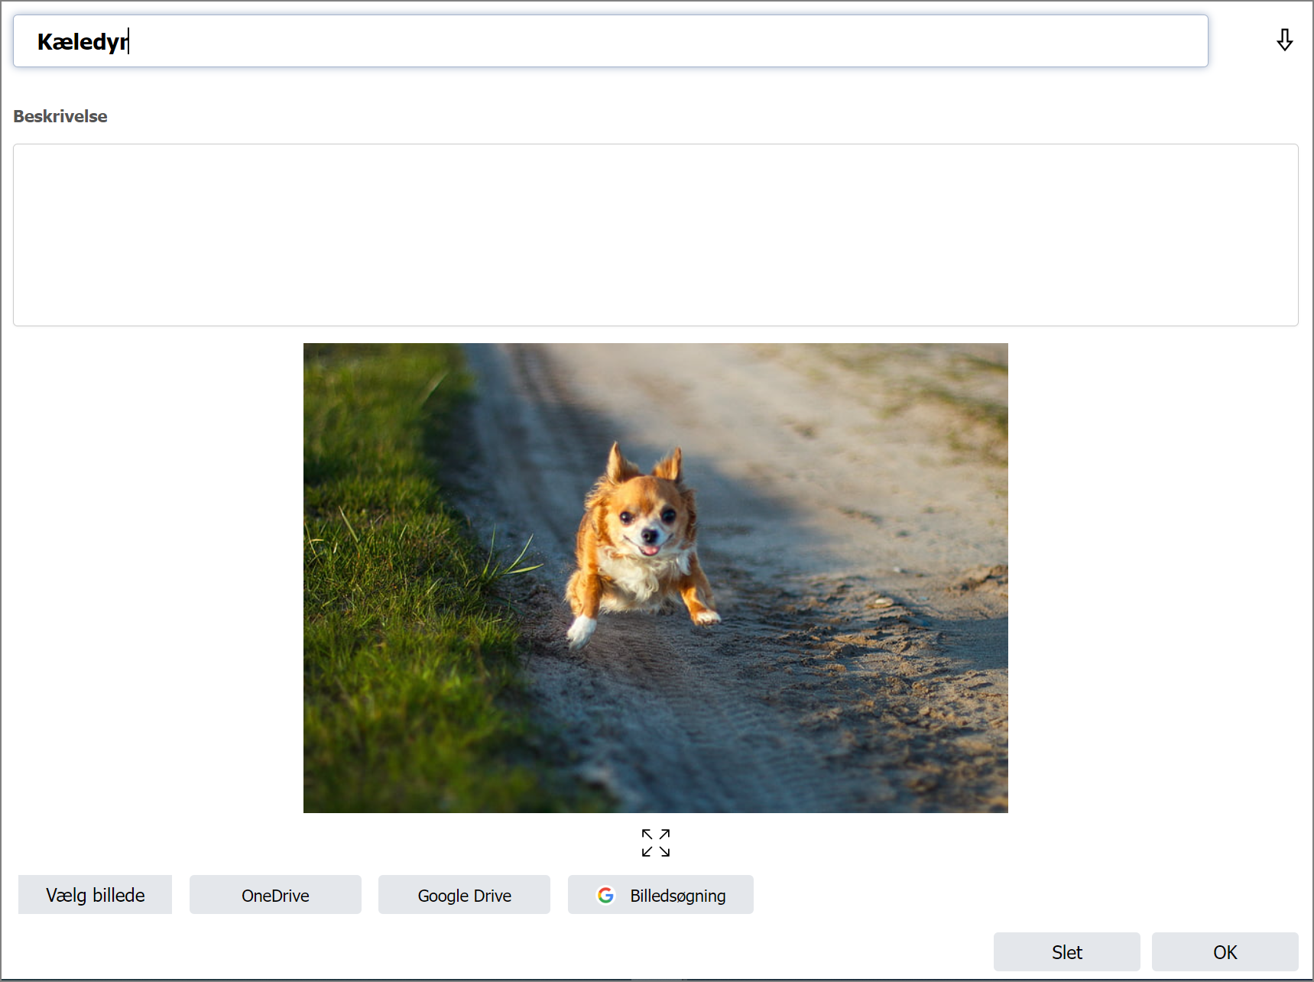Confirm with the OK button
This screenshot has width=1314, height=982.
click(1225, 952)
